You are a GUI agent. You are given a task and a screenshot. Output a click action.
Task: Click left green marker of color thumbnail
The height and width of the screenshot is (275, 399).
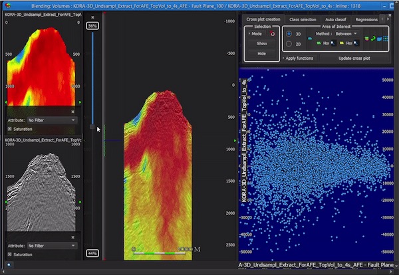click(x=6, y=102)
